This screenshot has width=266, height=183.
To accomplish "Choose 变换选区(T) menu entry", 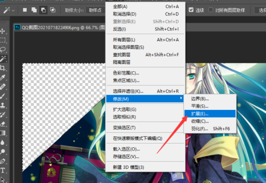I will click(145, 128).
